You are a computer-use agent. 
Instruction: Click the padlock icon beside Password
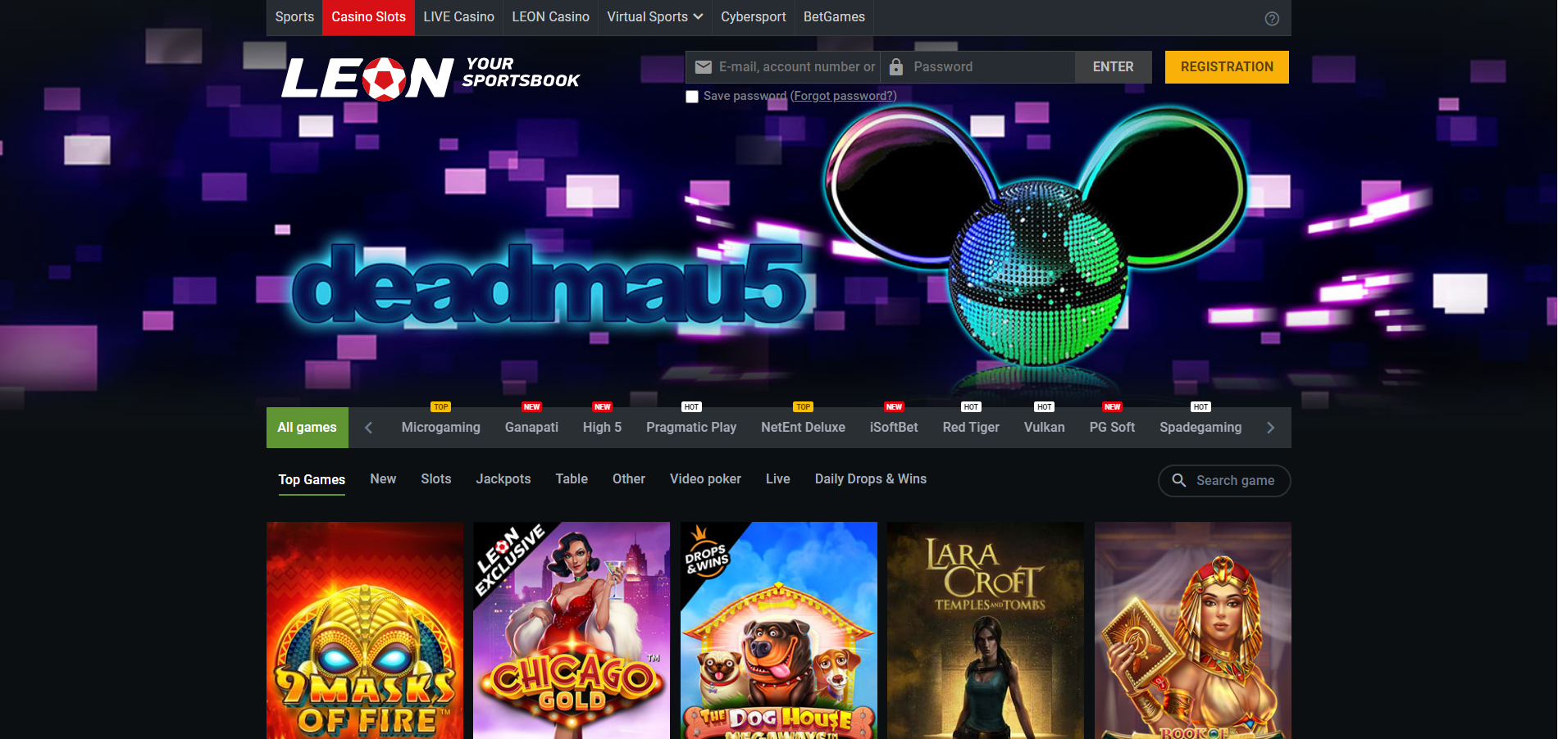(x=896, y=67)
